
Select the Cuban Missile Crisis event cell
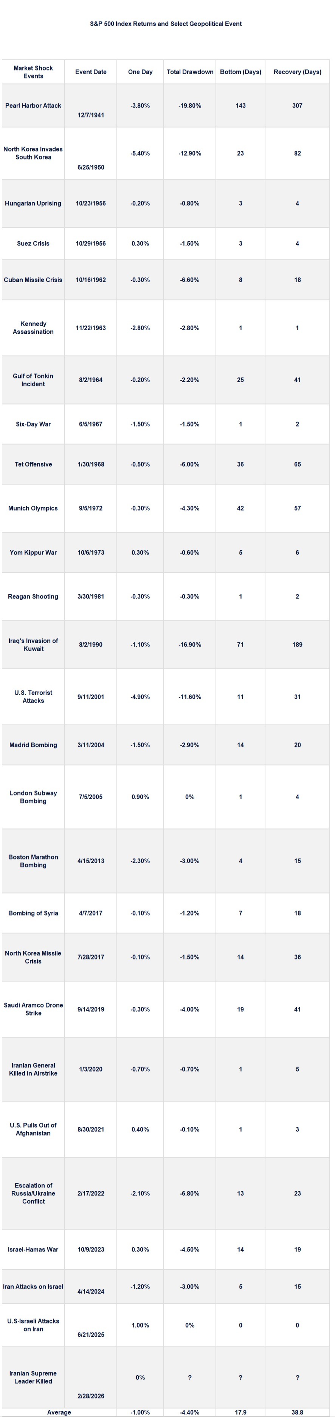(33, 280)
